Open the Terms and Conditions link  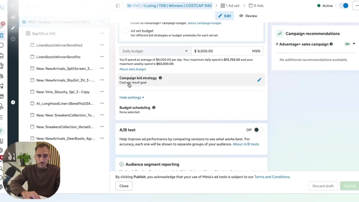(x=272, y=177)
